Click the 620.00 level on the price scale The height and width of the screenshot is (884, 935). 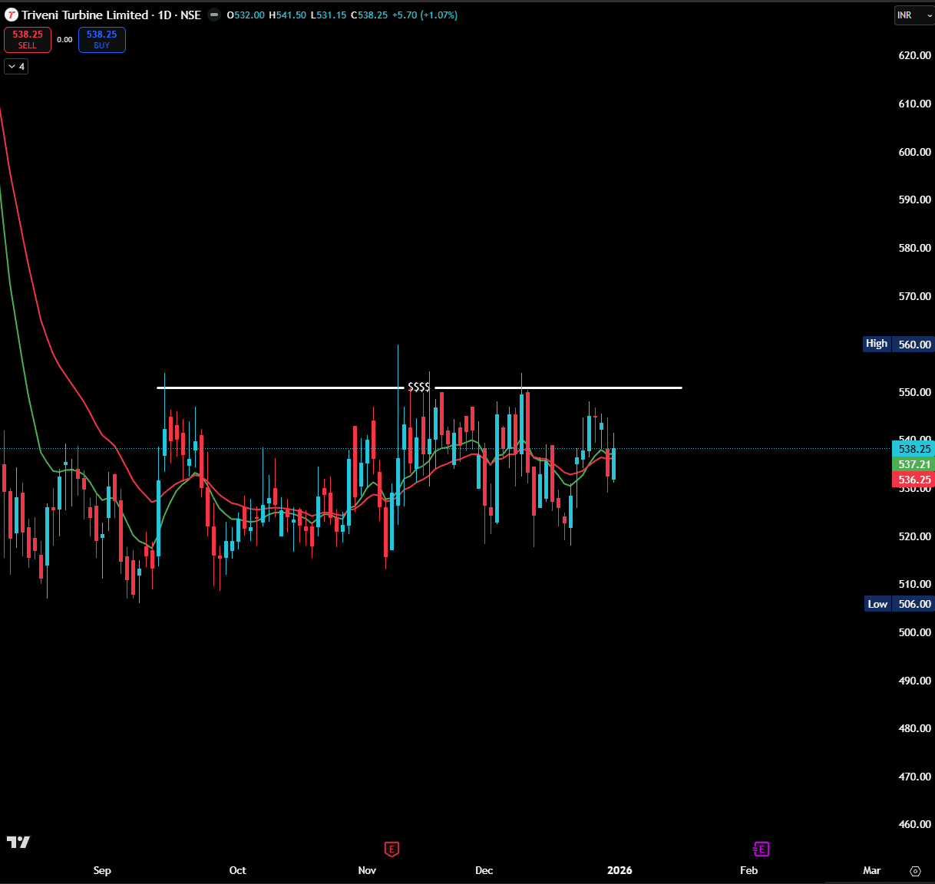point(914,55)
